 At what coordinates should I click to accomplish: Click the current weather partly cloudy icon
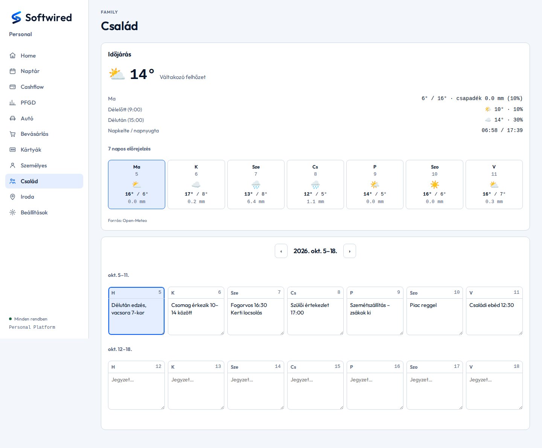[x=117, y=74]
